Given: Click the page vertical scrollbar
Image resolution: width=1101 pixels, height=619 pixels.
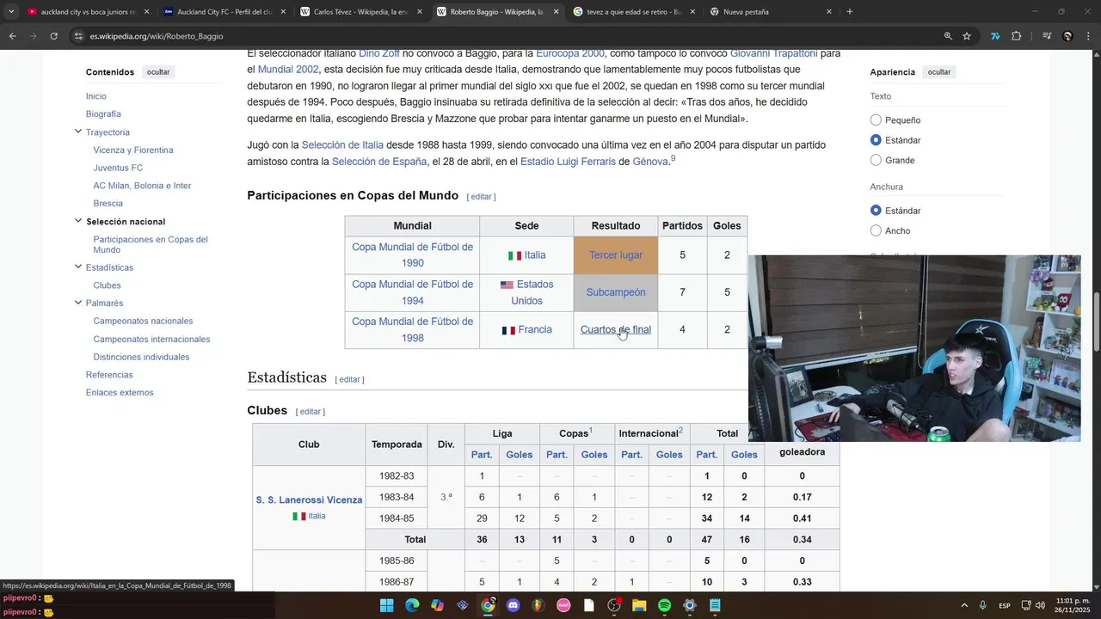Looking at the screenshot, I should tap(1096, 322).
